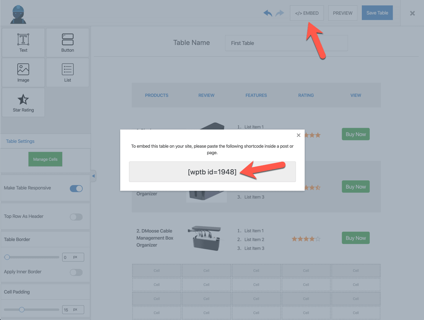Image resolution: width=424 pixels, height=320 pixels.
Task: Select the List element tool
Action: 67,72
